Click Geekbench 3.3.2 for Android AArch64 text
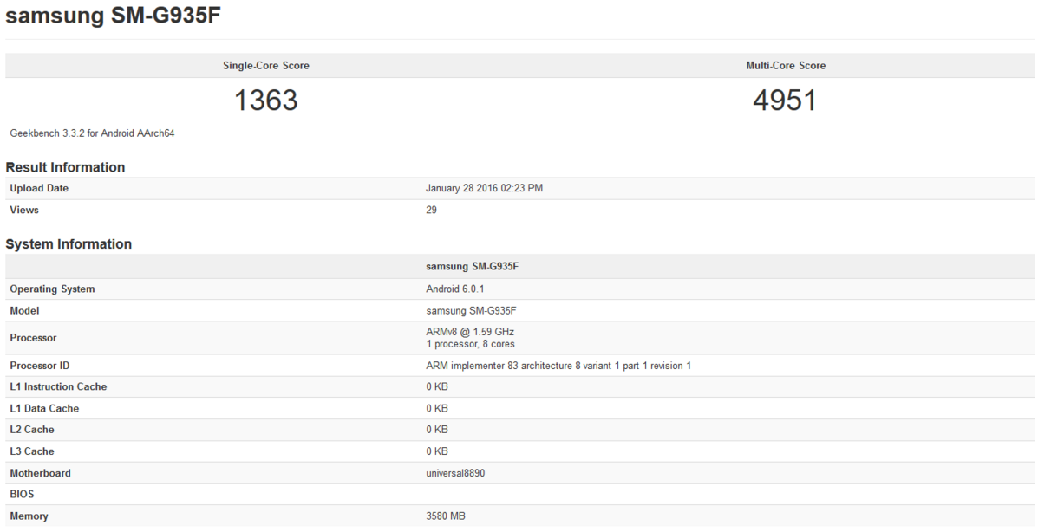1038x532 pixels. point(92,133)
